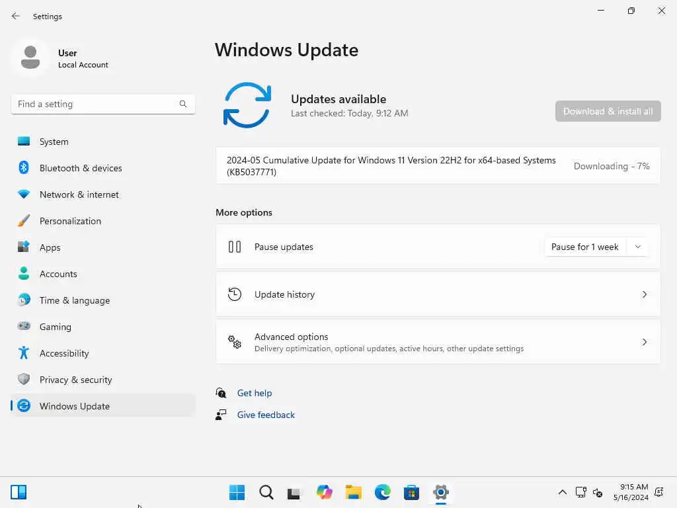
Task: Click the network status tray icon
Action: click(580, 492)
